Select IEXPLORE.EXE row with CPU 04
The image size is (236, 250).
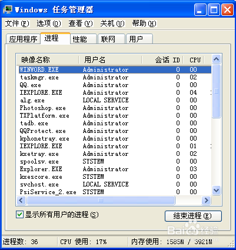[x=115, y=92]
